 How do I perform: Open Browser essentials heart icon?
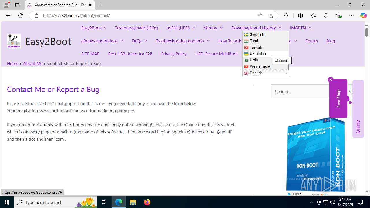339,16
